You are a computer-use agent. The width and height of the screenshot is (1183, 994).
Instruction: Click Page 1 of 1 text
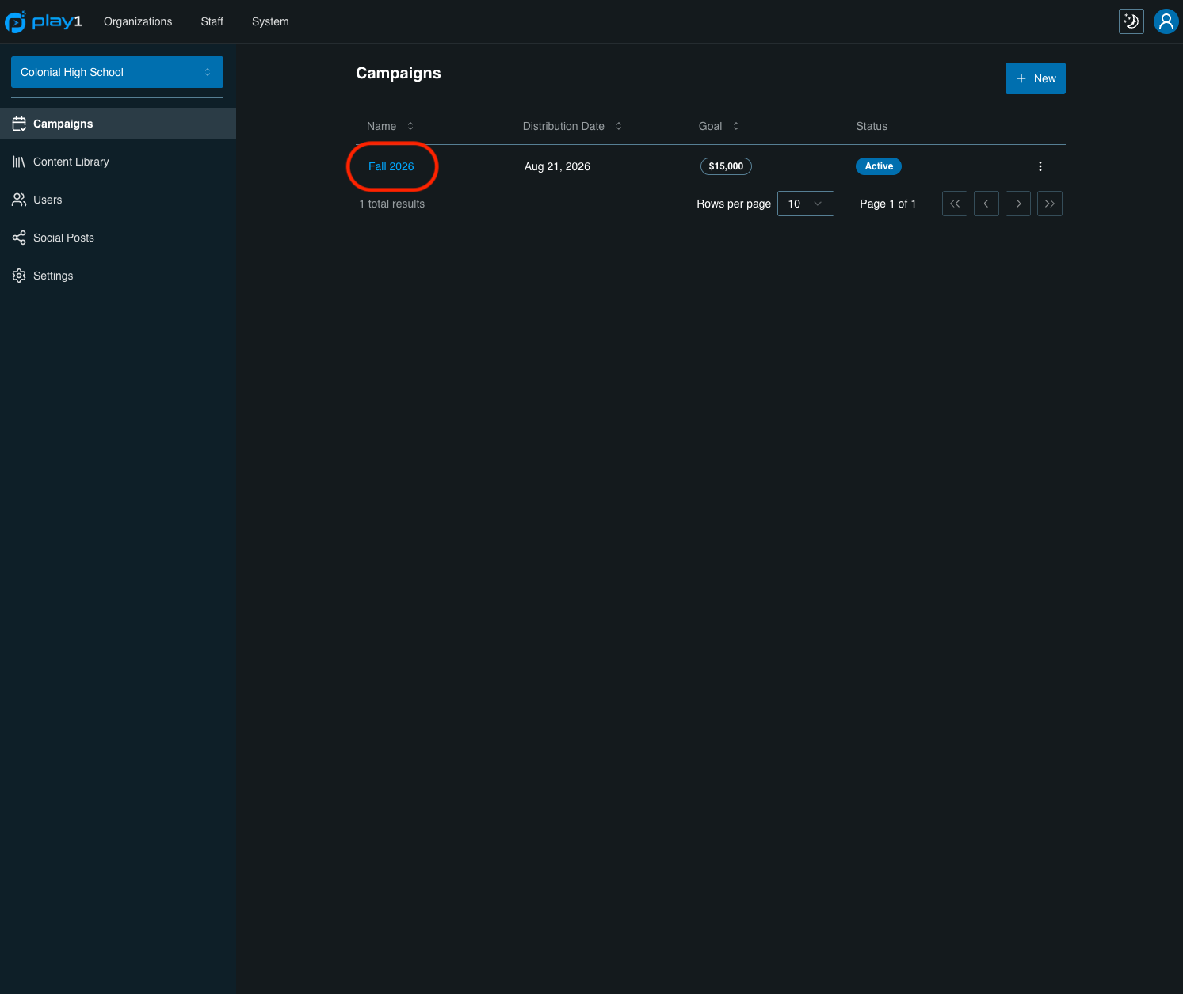pos(887,204)
